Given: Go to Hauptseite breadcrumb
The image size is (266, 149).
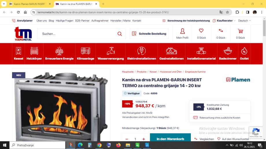Looking at the screenshot, I should click(128, 72).
